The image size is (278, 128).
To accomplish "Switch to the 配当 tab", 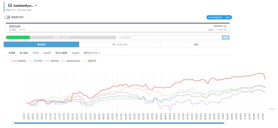I will pyautogui.click(x=196, y=44).
